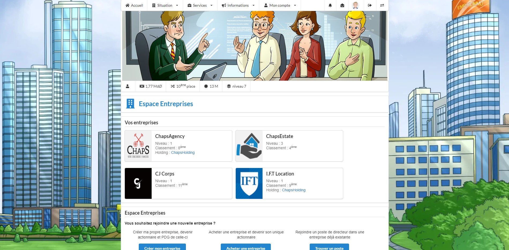Click the badge icon beside 13 M
The height and width of the screenshot is (250, 509).
pos(206,86)
